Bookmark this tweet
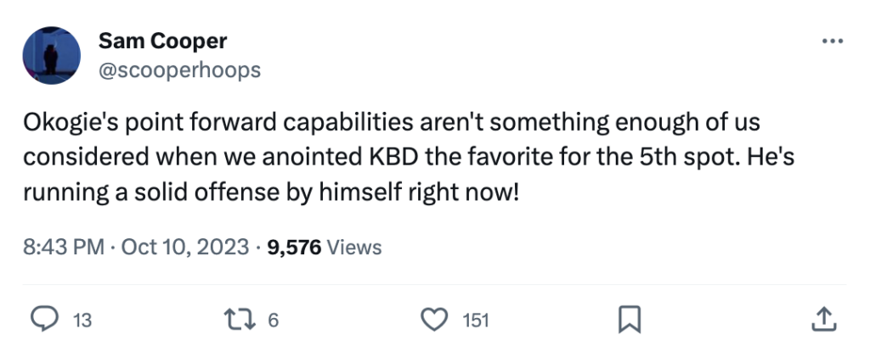The image size is (870, 351). [630, 320]
